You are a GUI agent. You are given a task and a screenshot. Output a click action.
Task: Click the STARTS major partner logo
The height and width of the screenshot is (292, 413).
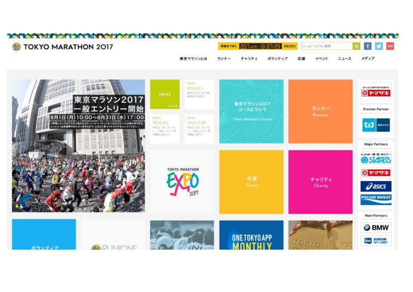376,158
